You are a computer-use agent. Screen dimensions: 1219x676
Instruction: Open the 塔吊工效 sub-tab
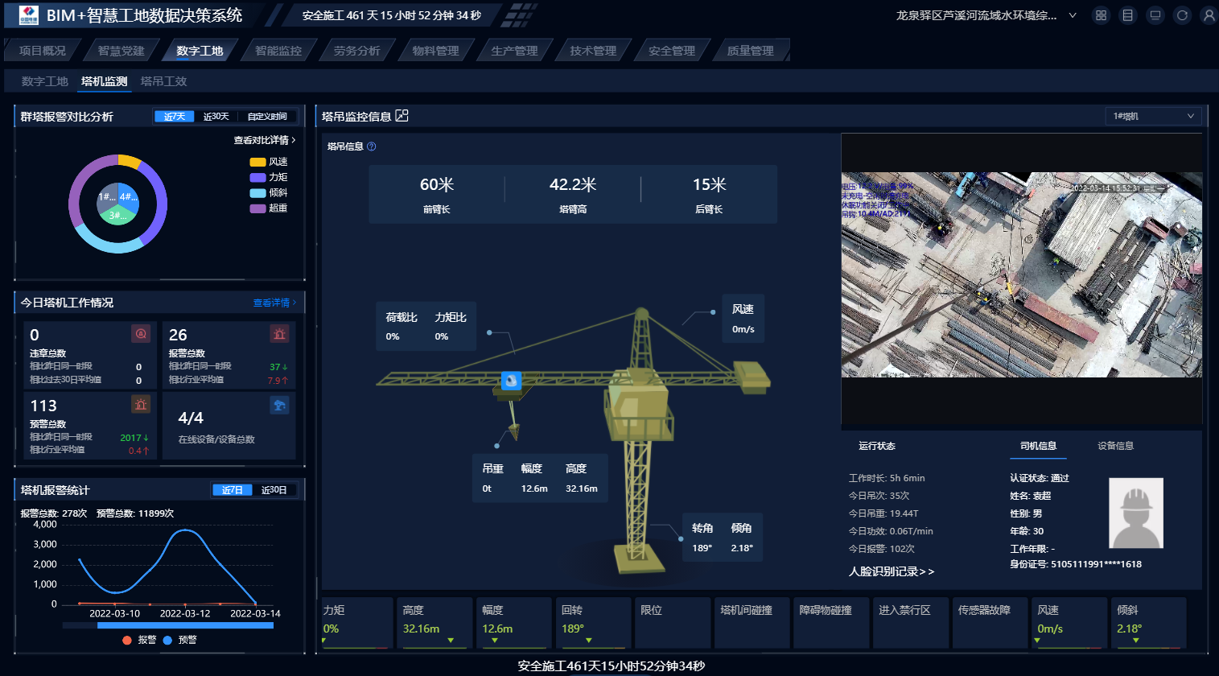tap(163, 81)
